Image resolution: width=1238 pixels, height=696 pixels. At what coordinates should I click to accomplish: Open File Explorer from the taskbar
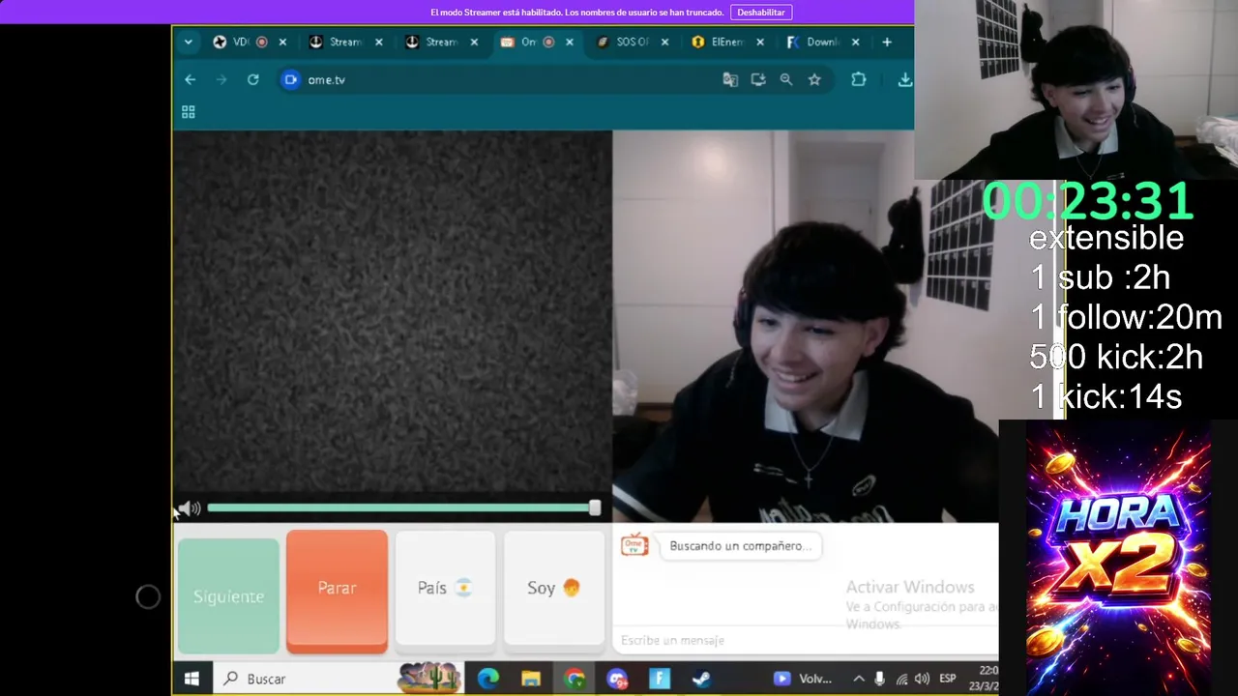[531, 679]
